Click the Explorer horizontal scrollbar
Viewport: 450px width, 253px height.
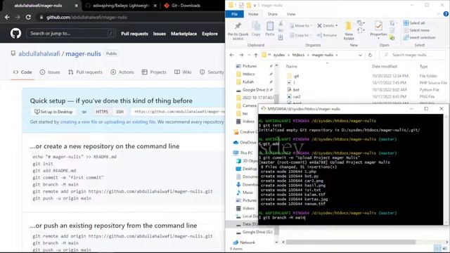[x=351, y=242]
